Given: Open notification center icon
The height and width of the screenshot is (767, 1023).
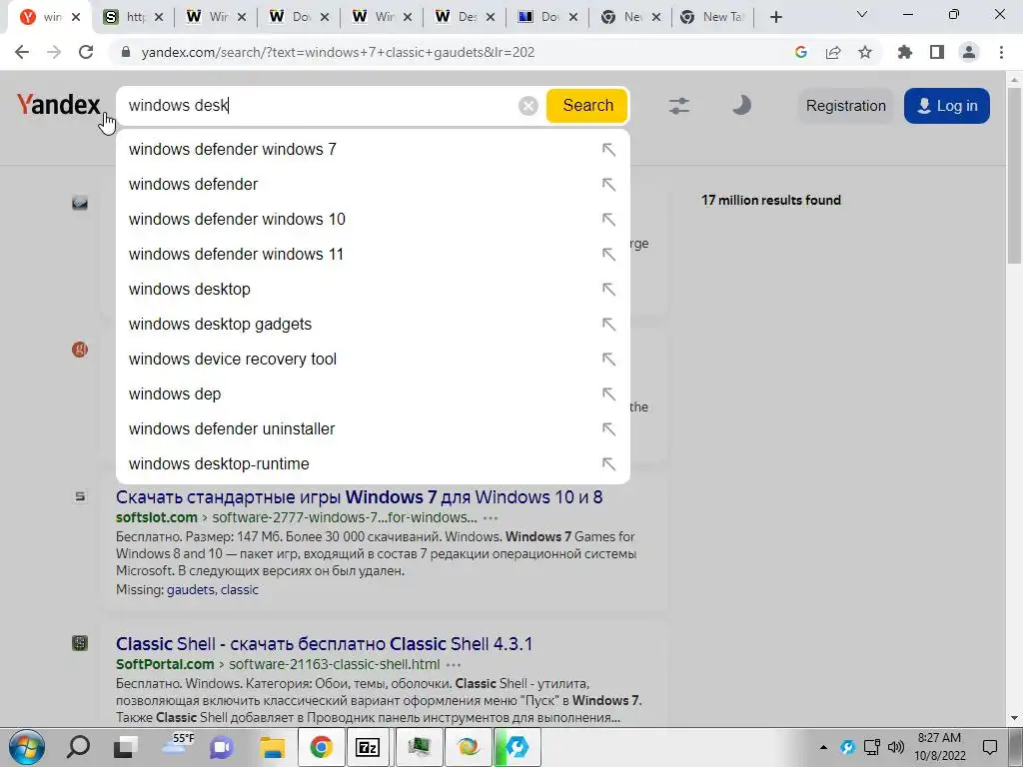Looking at the screenshot, I should (990, 747).
